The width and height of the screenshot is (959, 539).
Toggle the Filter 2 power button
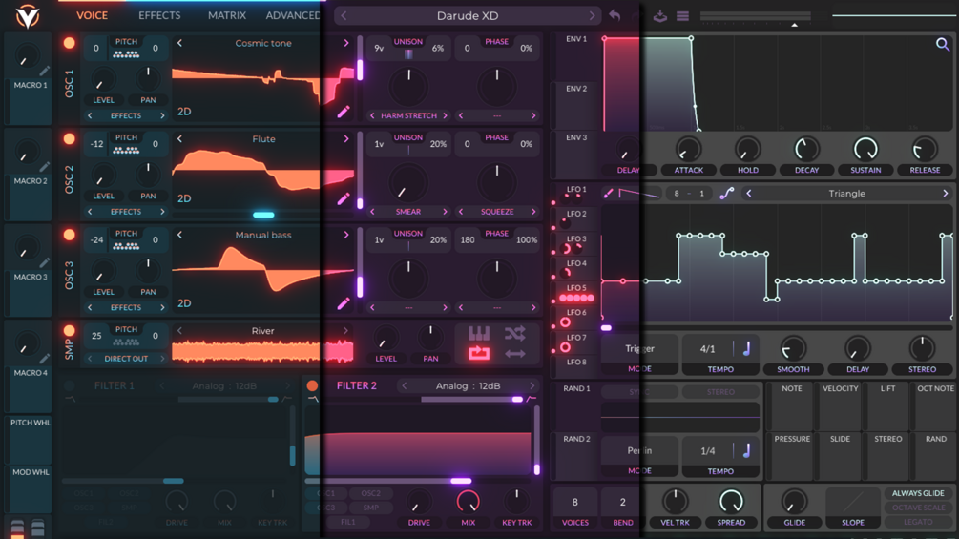coord(312,385)
